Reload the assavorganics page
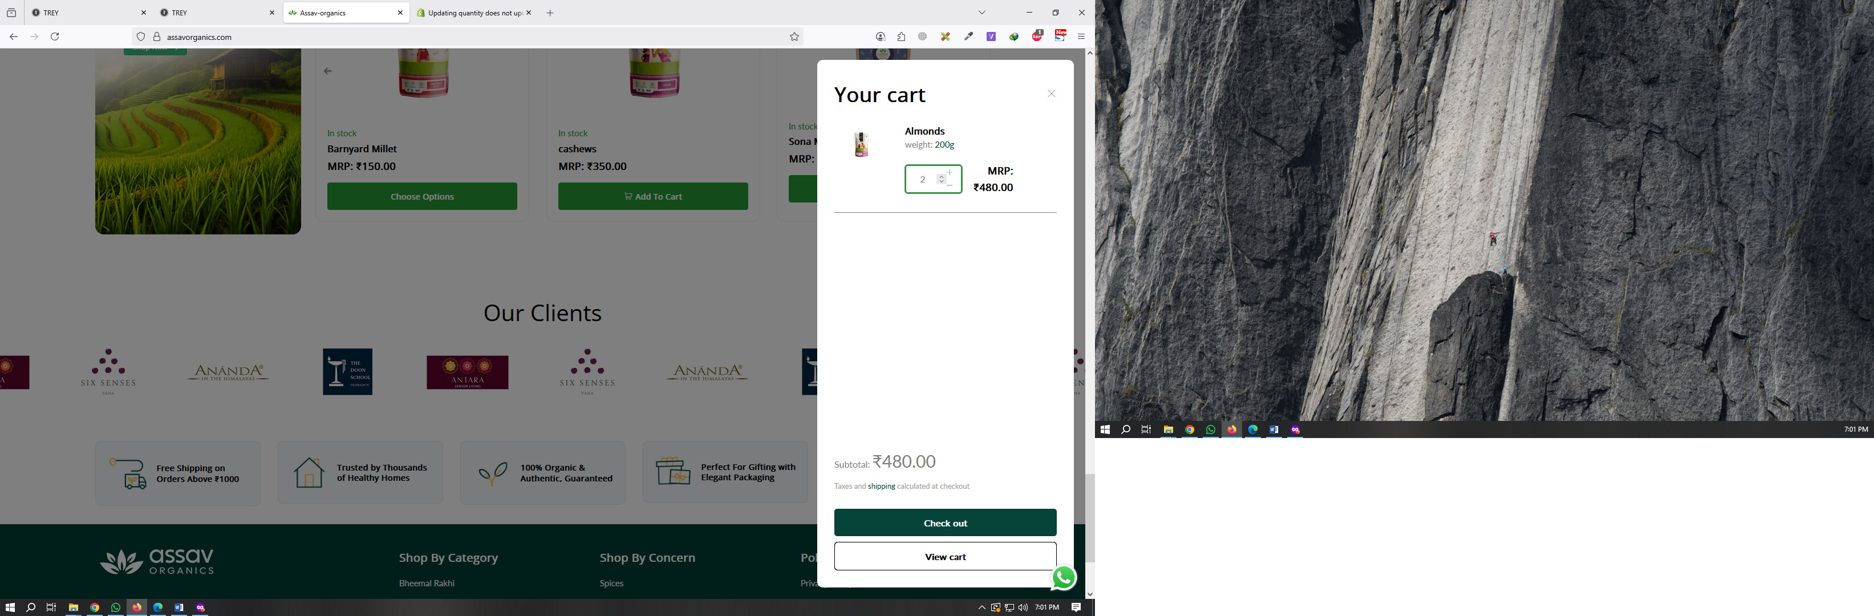 point(55,37)
